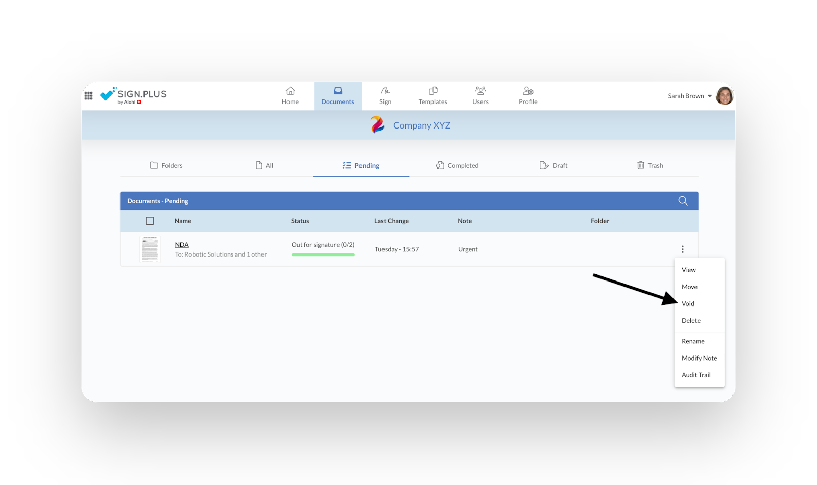This screenshot has height=485, width=817.
Task: Click the search magnifier in Documents header
Action: pyautogui.click(x=683, y=201)
